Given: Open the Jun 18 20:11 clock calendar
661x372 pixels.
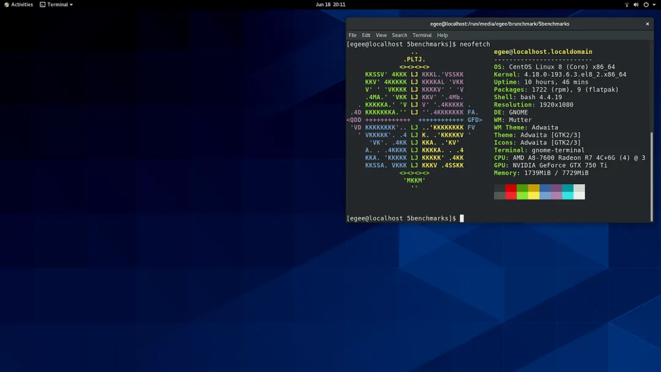Looking at the screenshot, I should tap(330, 5).
